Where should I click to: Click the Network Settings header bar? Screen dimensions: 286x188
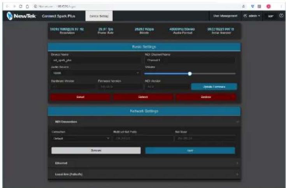coord(144,111)
